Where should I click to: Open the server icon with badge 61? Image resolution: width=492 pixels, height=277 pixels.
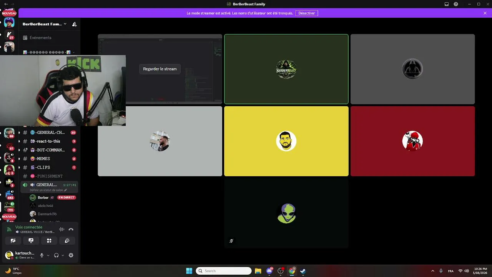pyautogui.click(x=9, y=145)
